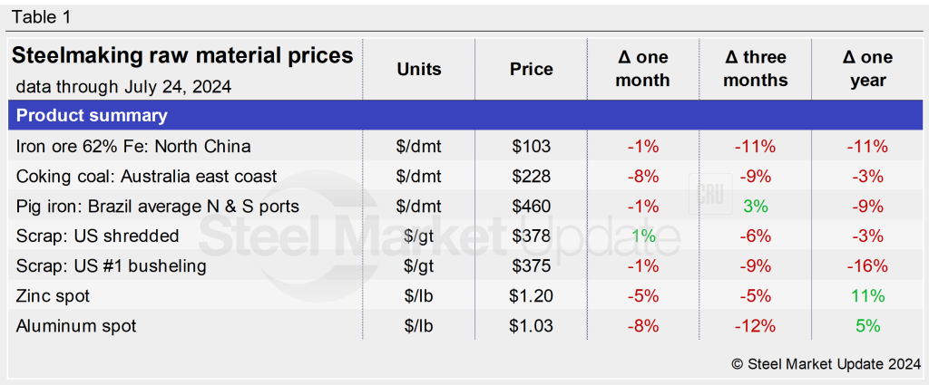This screenshot has height=385, width=929.
Task: Select the Coking coal Australia east coast row
Action: pyautogui.click(x=147, y=176)
